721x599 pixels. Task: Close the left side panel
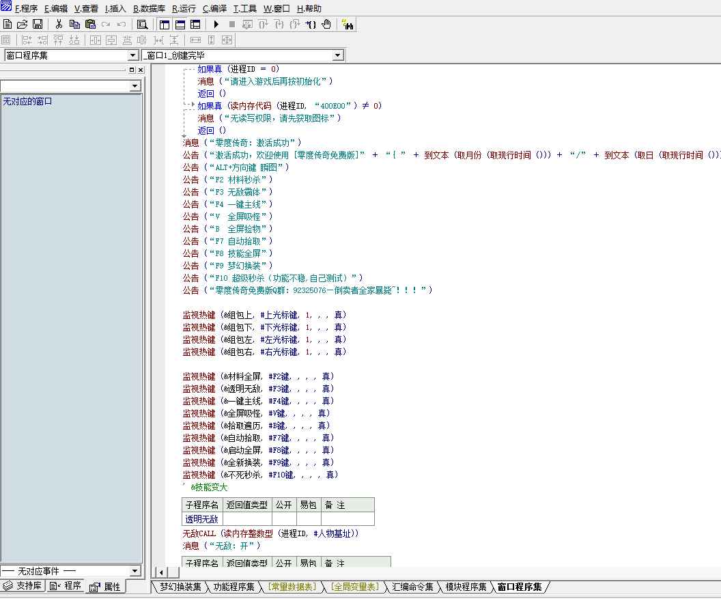pos(141,70)
